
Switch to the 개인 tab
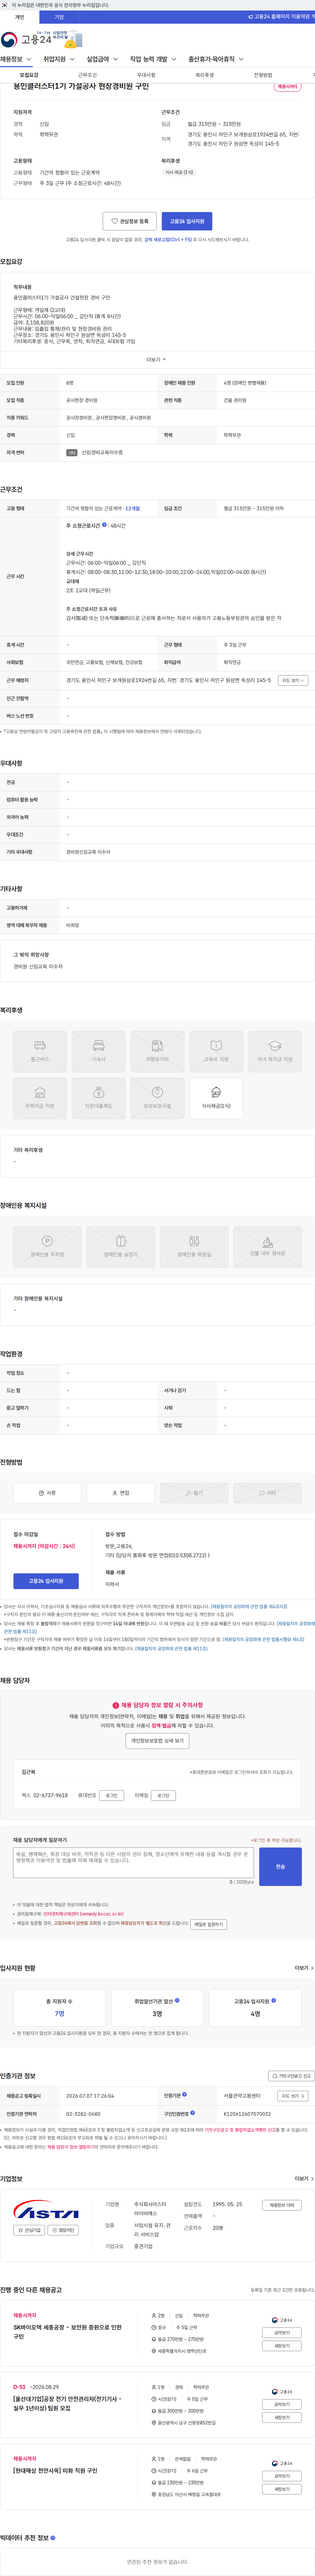click(20, 17)
